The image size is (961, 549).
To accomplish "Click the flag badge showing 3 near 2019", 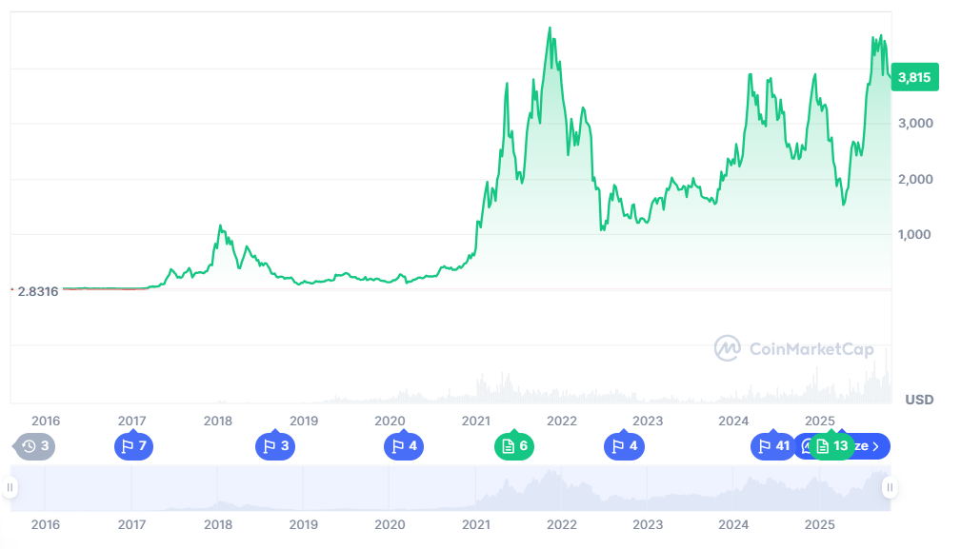I will click(275, 445).
